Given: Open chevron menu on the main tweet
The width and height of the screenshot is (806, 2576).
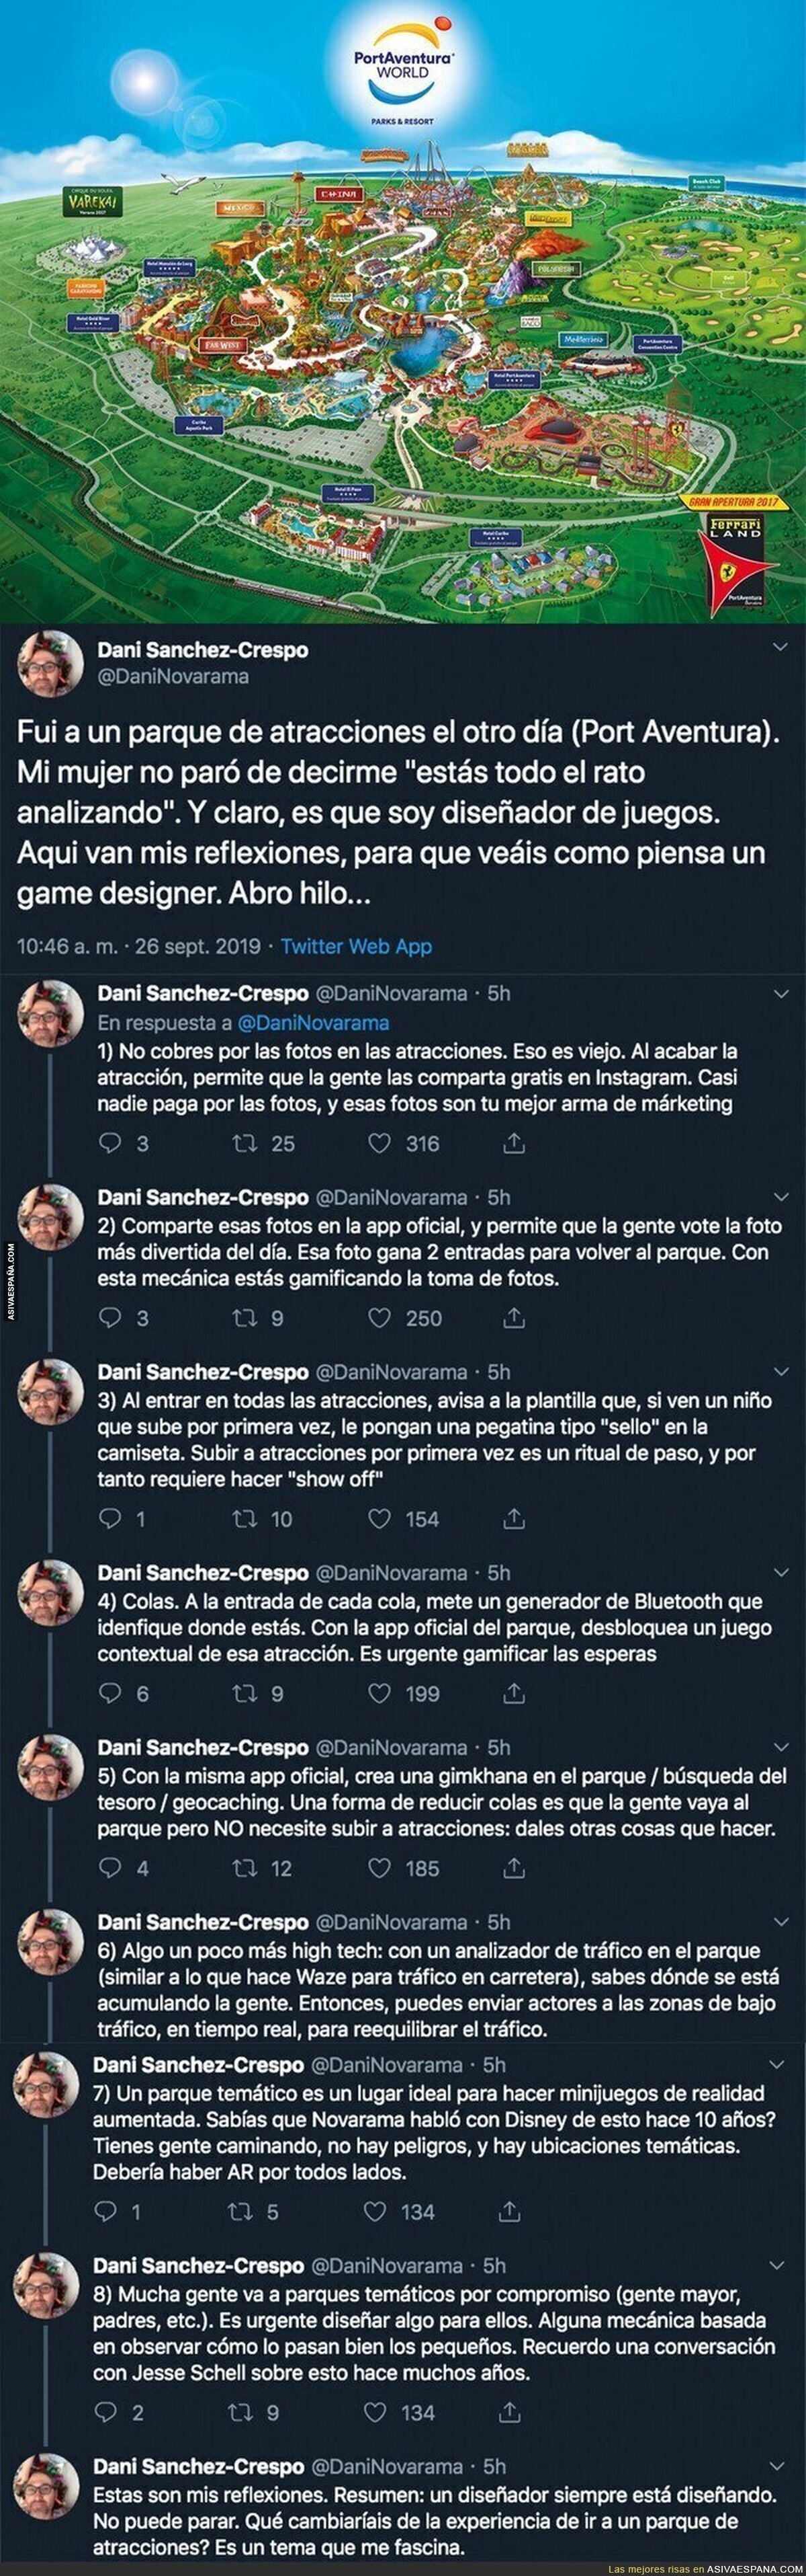Looking at the screenshot, I should 779,650.
